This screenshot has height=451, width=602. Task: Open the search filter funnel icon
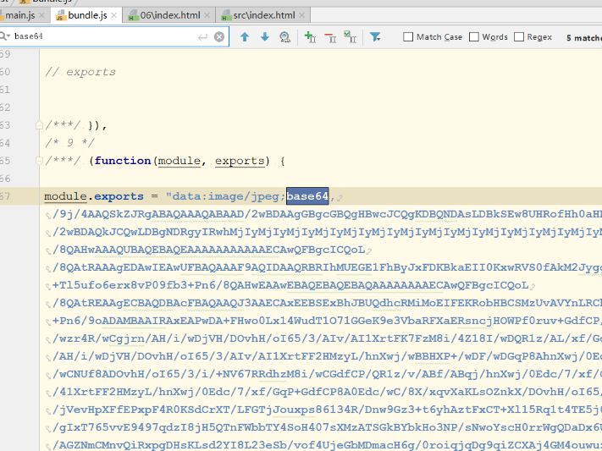[375, 37]
